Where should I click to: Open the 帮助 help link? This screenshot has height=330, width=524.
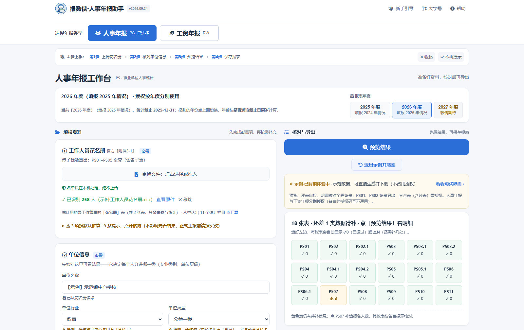click(458, 9)
